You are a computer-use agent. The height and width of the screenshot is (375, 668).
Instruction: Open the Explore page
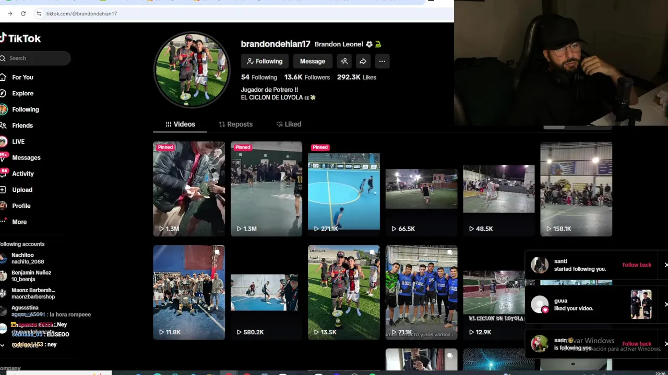[22, 93]
